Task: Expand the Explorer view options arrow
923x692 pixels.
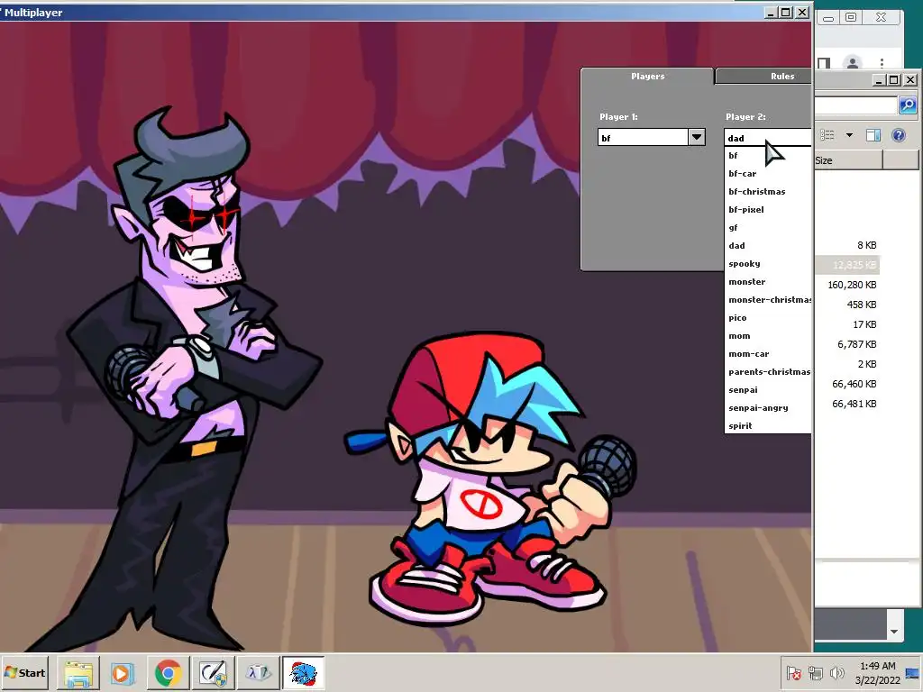Action: [x=849, y=135]
